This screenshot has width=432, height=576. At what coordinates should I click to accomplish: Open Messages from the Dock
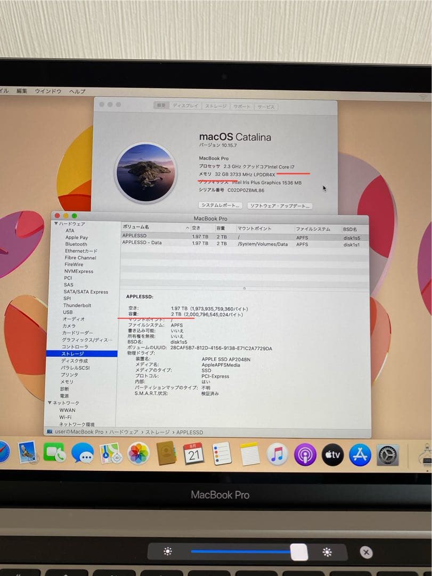coord(83,453)
